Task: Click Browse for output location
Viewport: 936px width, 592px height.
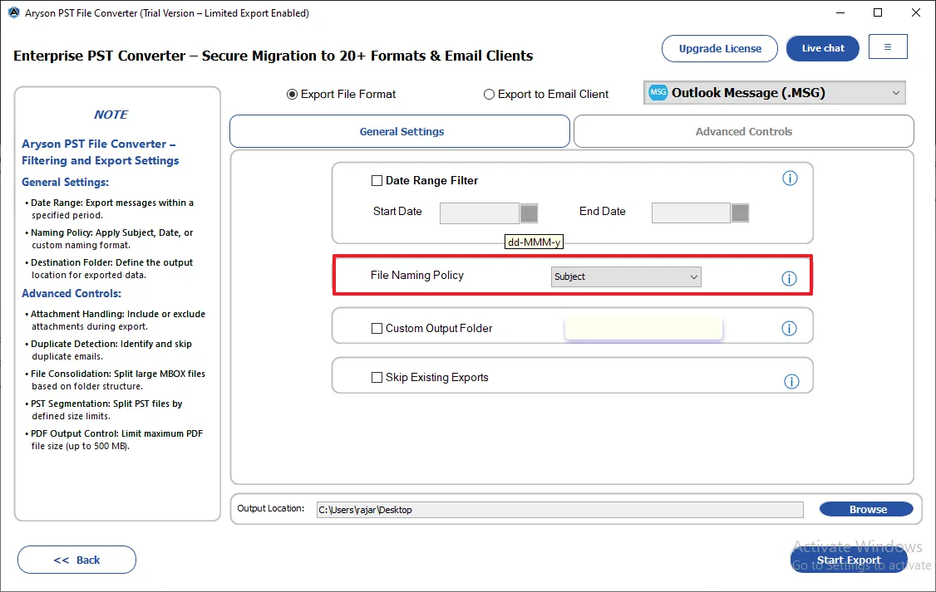Action: point(867,509)
